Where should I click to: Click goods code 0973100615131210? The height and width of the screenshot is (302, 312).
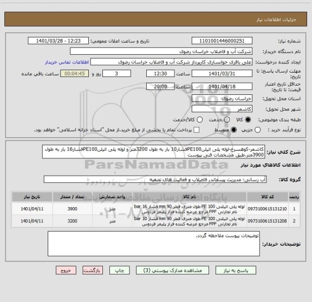click(x=267, y=209)
